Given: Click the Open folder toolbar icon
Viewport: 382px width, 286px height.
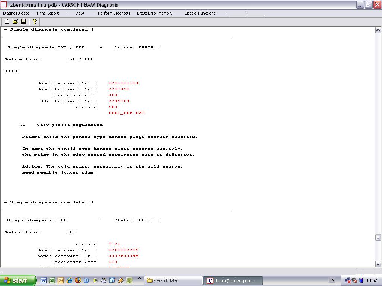Looking at the screenshot, I should (15, 22).
